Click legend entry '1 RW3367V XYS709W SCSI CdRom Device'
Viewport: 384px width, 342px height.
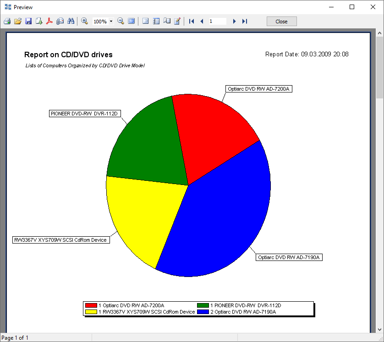[x=147, y=312]
